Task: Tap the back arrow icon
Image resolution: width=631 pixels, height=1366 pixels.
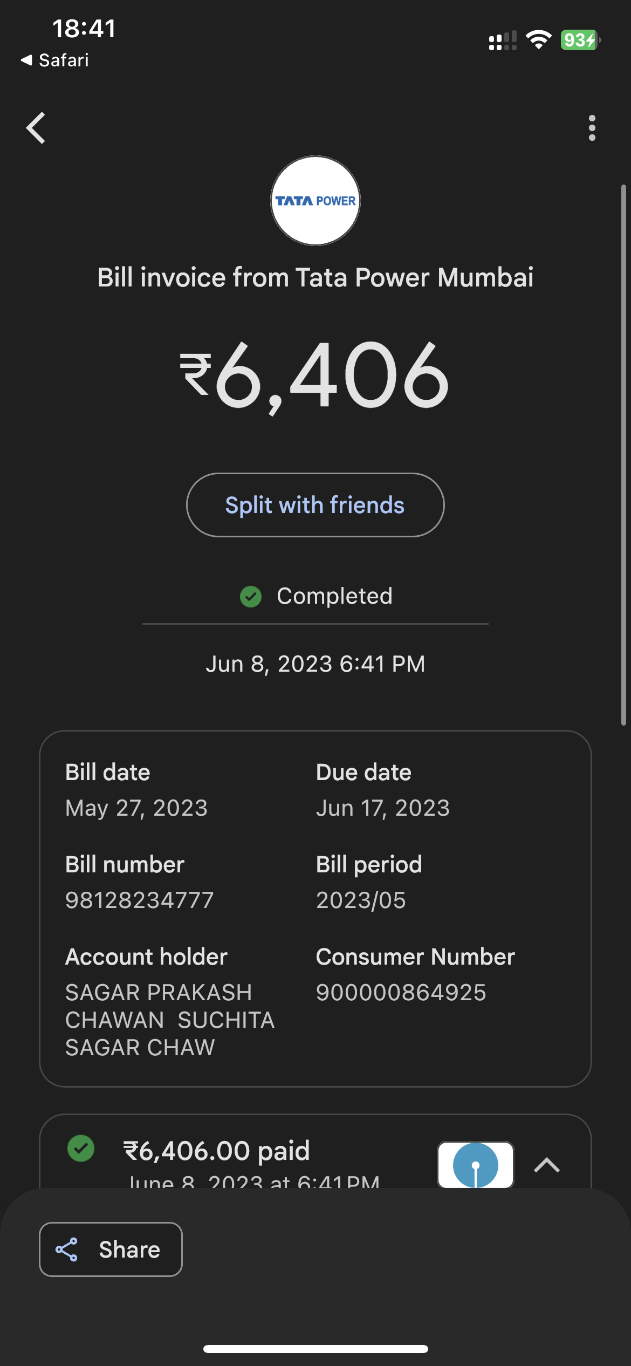Action: point(36,128)
